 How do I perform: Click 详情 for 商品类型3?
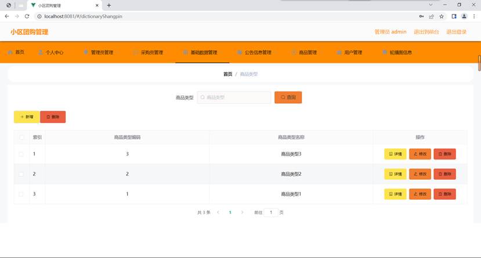point(395,154)
